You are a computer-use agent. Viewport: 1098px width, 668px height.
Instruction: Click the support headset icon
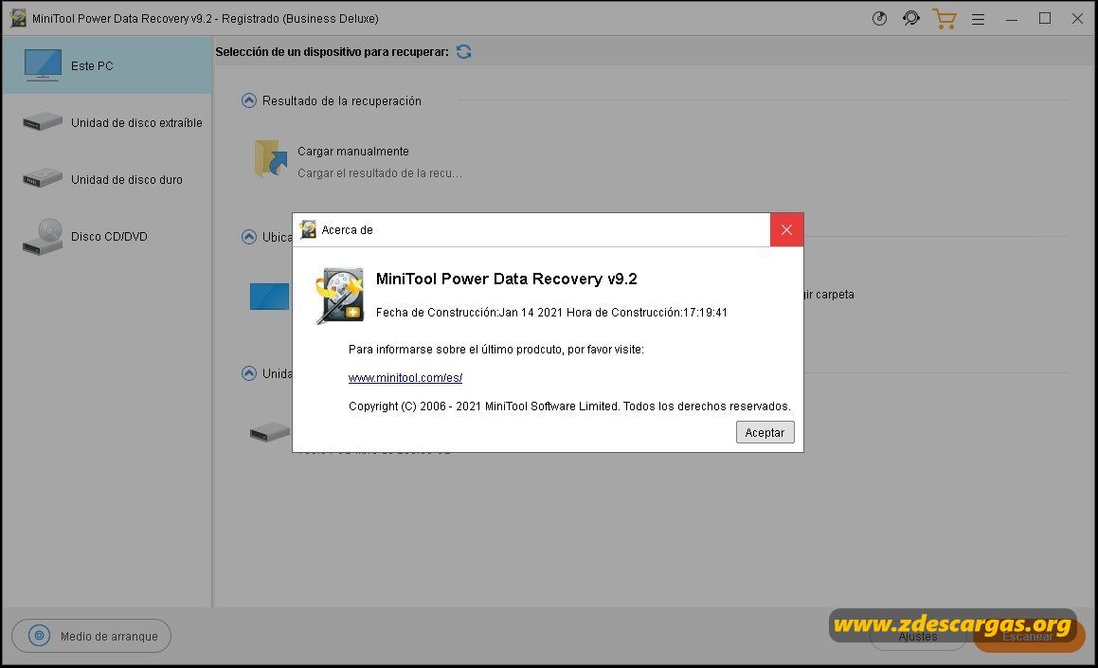[x=911, y=19]
